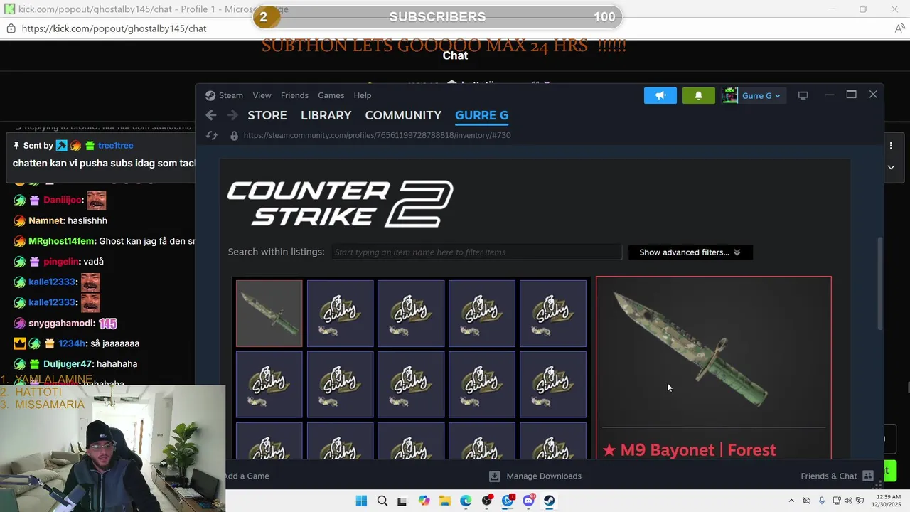This screenshot has width=910, height=512.
Task: Click the microphone tray icon
Action: click(x=822, y=501)
